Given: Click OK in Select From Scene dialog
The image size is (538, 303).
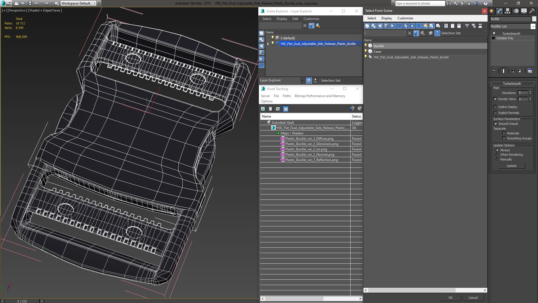Looking at the screenshot, I should click(x=450, y=298).
